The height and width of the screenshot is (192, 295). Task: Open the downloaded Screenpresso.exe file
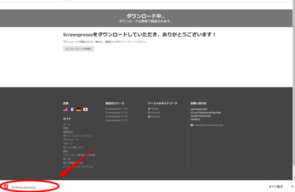coord(24,187)
